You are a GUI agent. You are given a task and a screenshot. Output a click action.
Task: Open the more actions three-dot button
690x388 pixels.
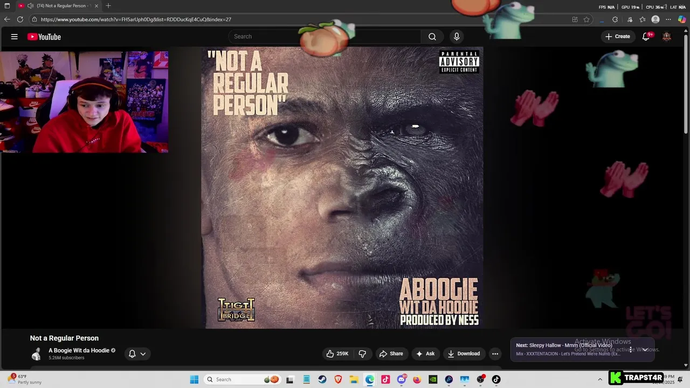pyautogui.click(x=495, y=354)
